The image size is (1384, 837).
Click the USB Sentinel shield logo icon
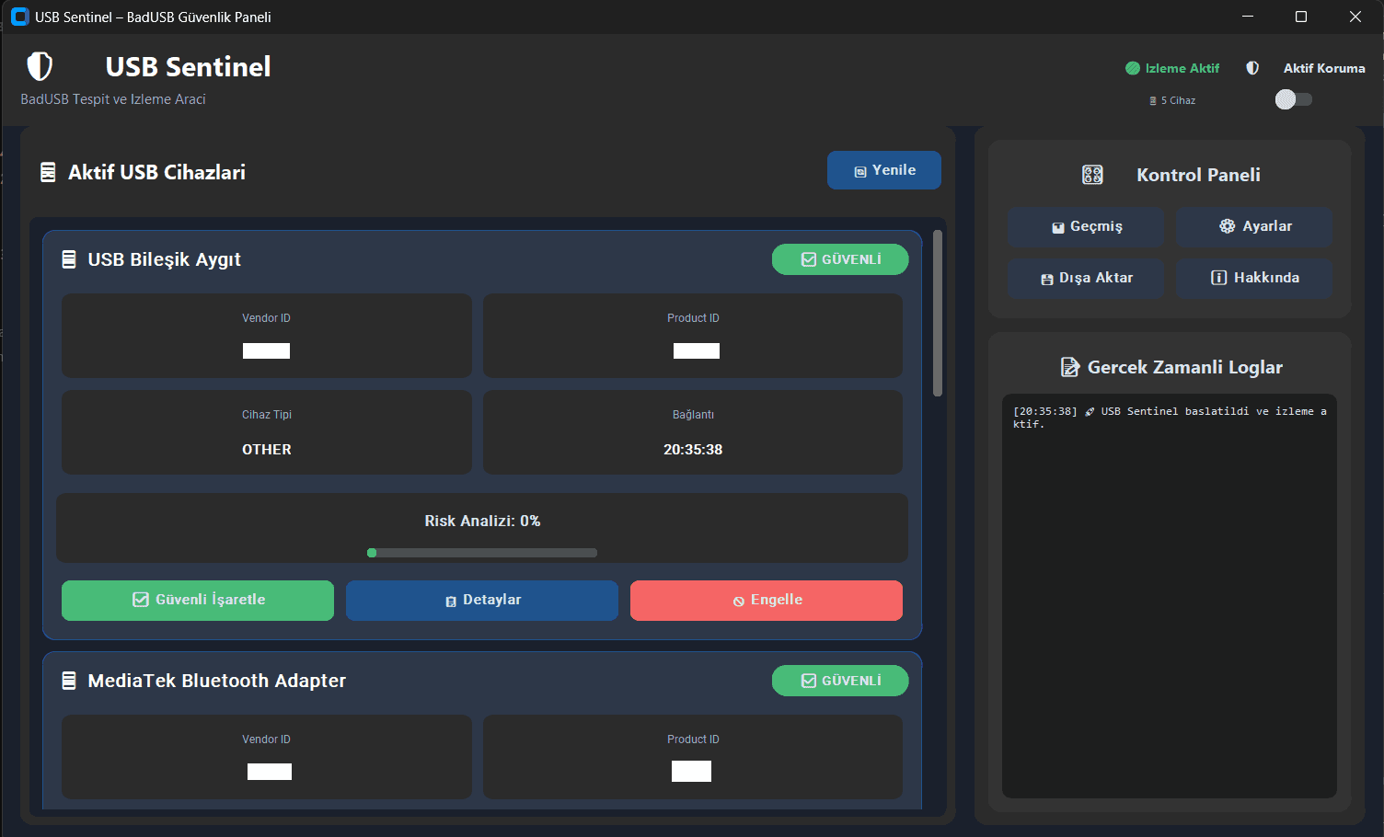click(40, 66)
